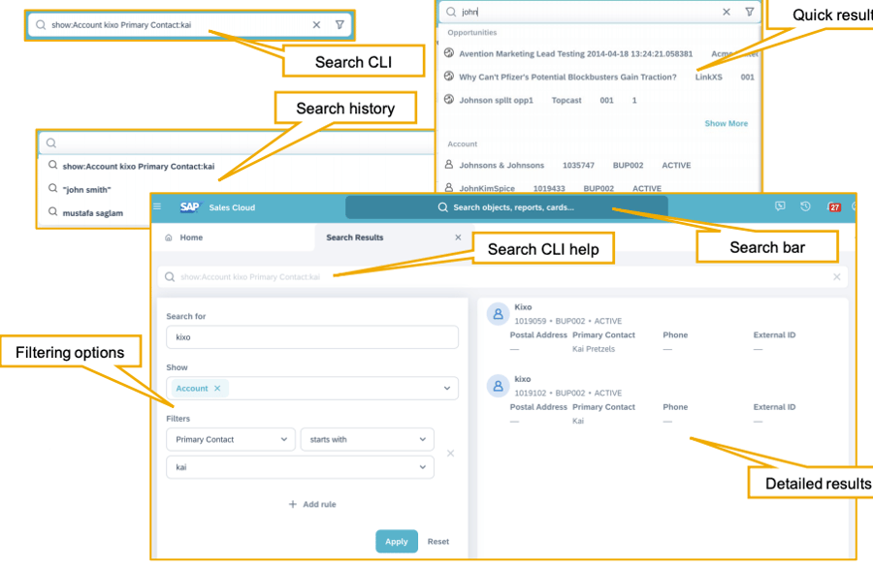The height and width of the screenshot is (570, 873).
Task: Click the "Sales Cloud" product title
Action: (x=232, y=207)
